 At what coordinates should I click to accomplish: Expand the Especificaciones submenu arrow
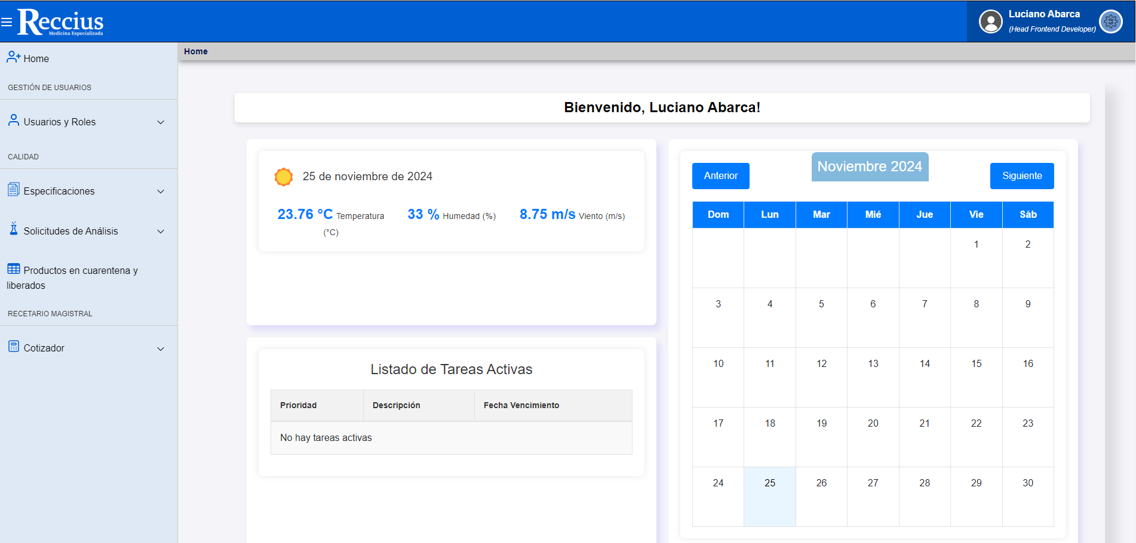[160, 192]
